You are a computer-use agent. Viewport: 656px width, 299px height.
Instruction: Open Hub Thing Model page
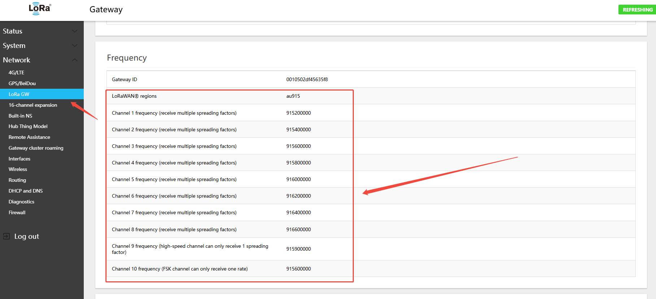point(28,126)
